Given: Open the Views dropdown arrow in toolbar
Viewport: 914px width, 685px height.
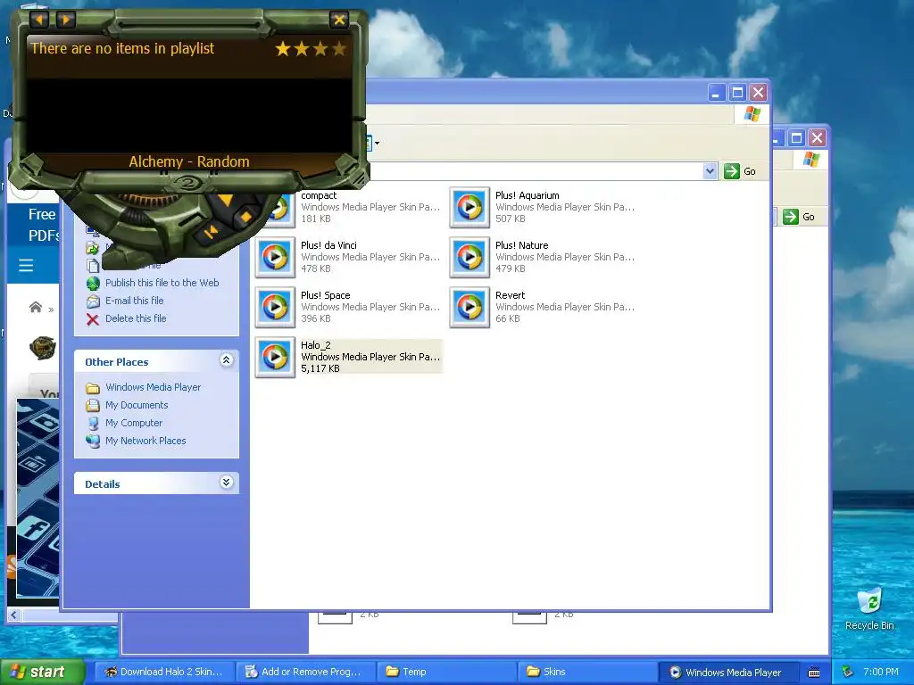Looking at the screenshot, I should coord(378,143).
